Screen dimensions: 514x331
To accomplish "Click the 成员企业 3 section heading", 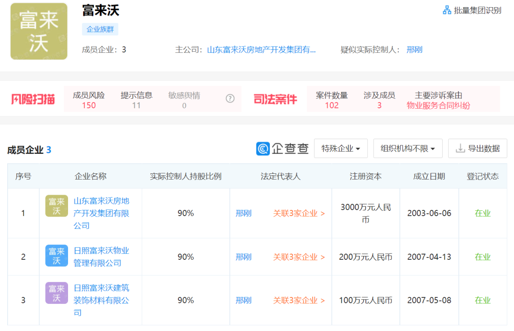I will (x=29, y=150).
